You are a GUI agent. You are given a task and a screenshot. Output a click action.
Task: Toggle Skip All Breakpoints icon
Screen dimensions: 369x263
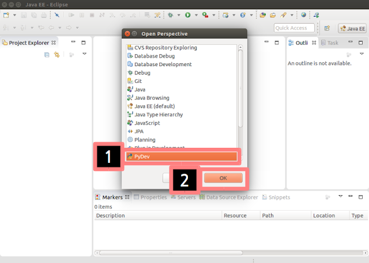[x=57, y=16]
